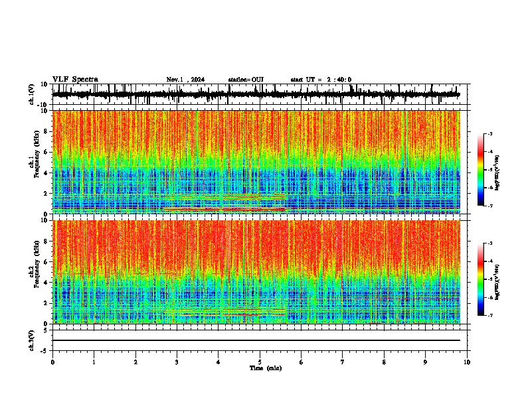The width and height of the screenshot is (526, 406).
Task: Click the "10" label ending the time axis
Action: 467,362
